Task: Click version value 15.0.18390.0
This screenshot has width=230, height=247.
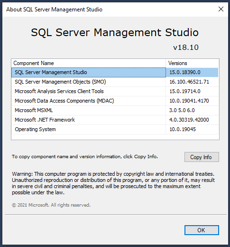Action: pyautogui.click(x=185, y=72)
